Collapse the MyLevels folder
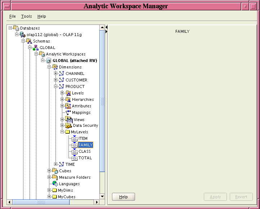Viewport: 260px width, 209px height. (x=62, y=132)
